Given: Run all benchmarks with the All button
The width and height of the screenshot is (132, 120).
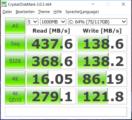Looking at the screenshot, I should click(x=15, y=26).
